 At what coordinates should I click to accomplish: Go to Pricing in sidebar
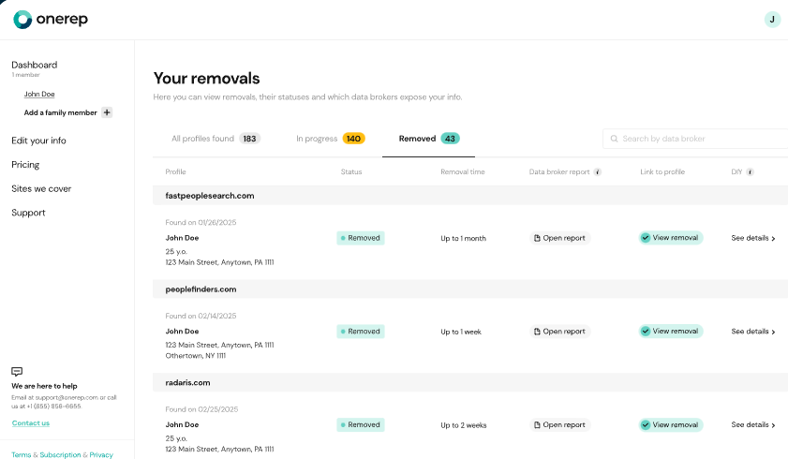click(x=25, y=165)
